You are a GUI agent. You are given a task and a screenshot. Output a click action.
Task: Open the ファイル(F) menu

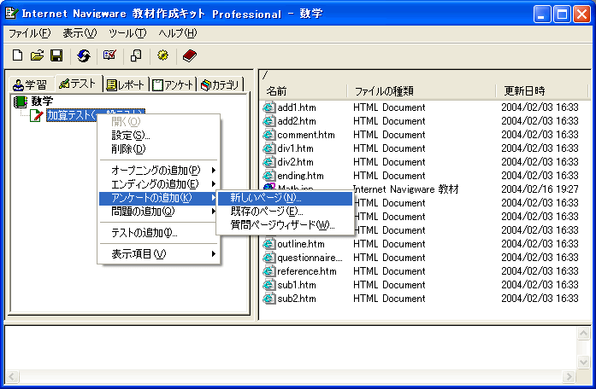(x=29, y=33)
